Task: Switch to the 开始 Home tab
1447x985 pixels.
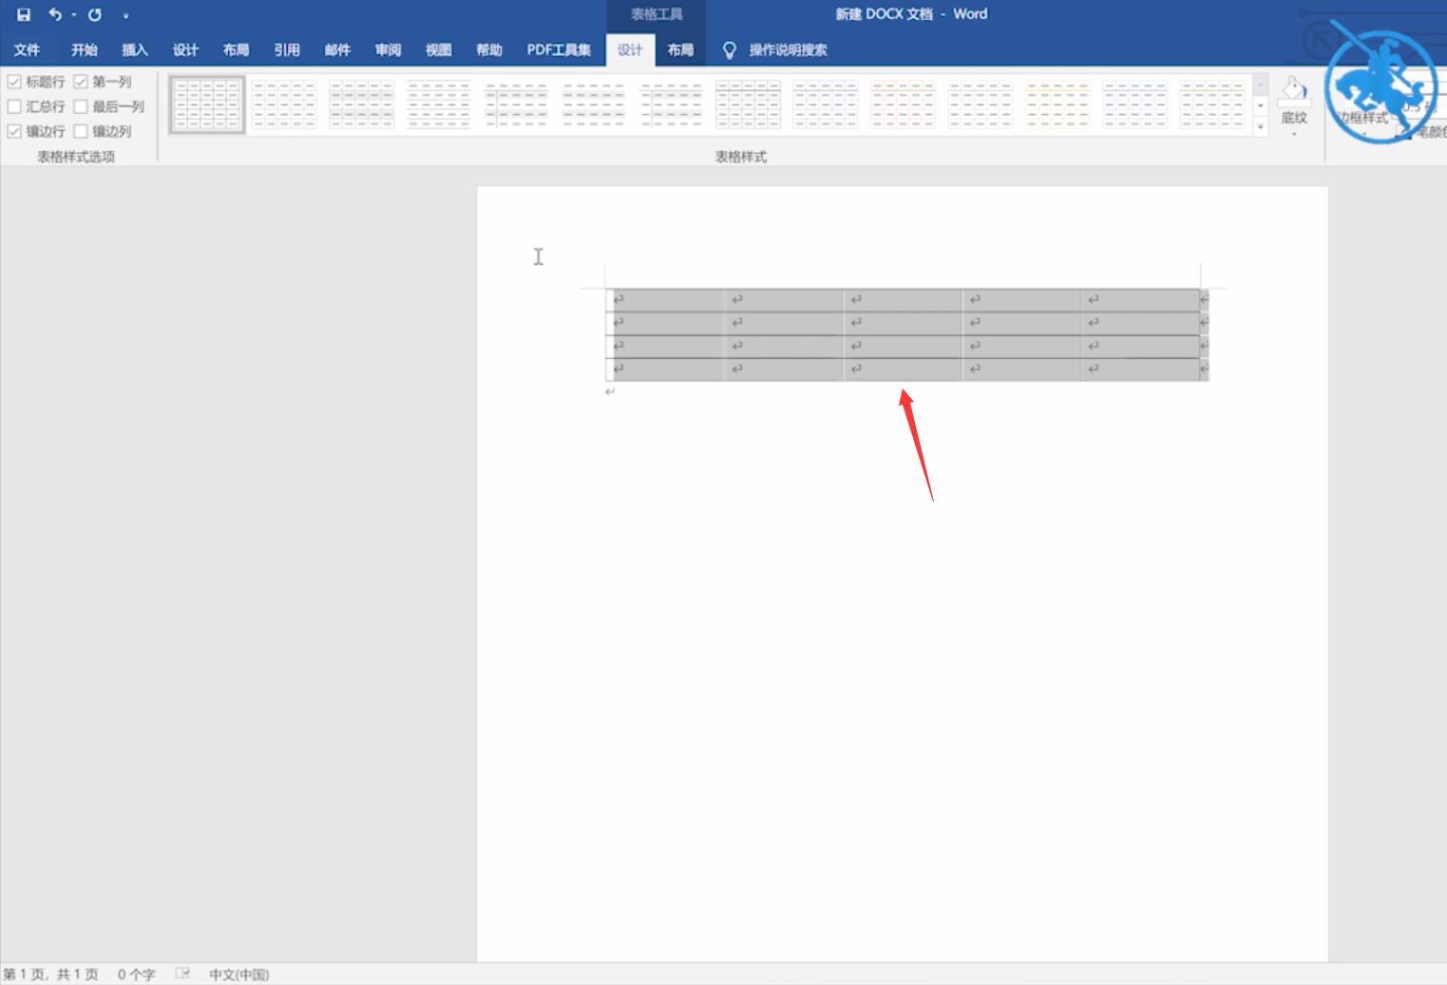Action: [85, 49]
